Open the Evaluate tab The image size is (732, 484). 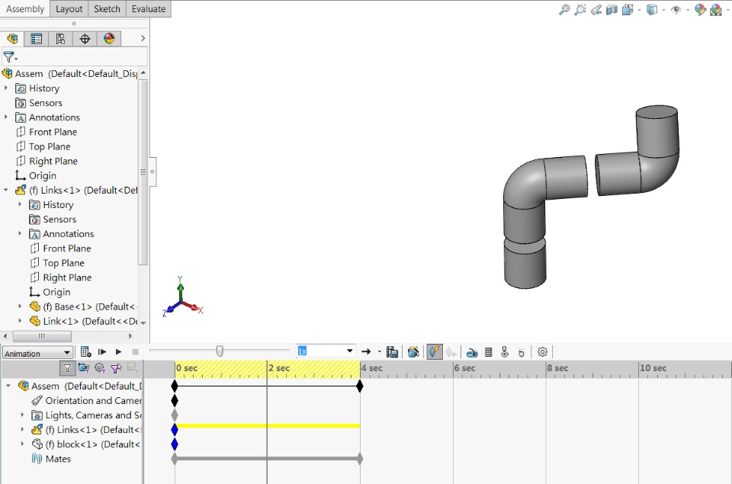click(148, 9)
